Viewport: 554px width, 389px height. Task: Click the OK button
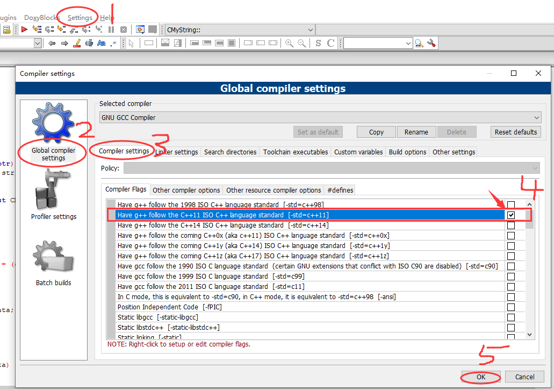(x=480, y=377)
